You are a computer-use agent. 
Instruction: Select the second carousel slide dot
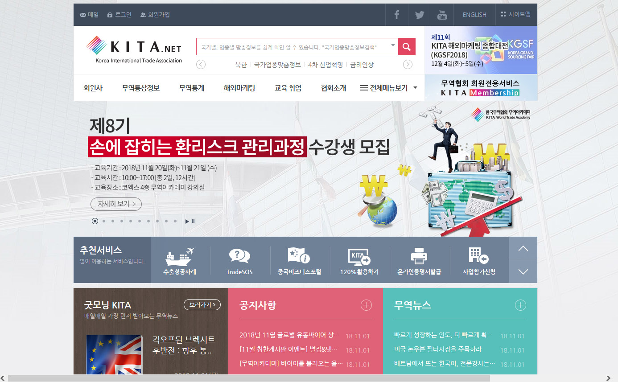(x=104, y=221)
